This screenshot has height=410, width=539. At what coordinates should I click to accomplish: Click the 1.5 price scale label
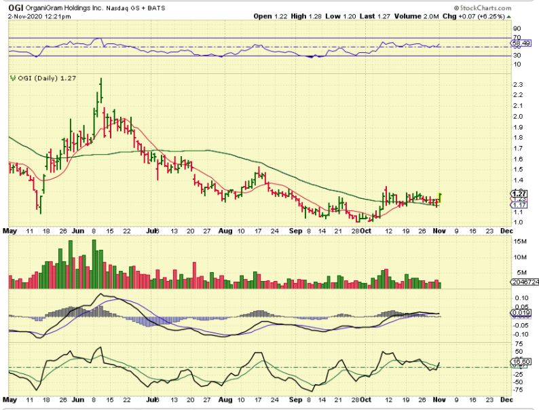click(x=517, y=169)
